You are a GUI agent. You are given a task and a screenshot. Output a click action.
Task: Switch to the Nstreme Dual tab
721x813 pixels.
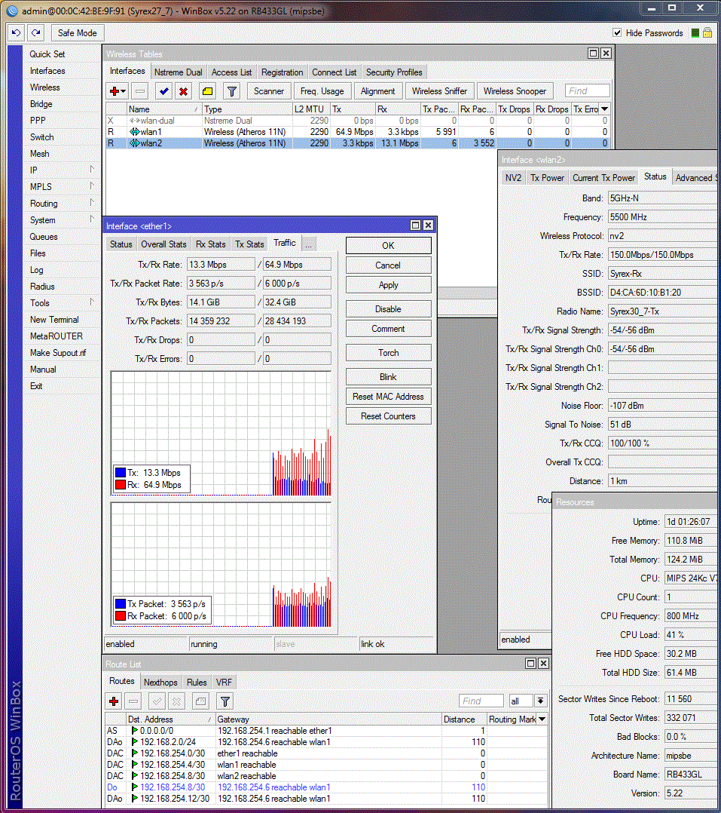tap(178, 72)
